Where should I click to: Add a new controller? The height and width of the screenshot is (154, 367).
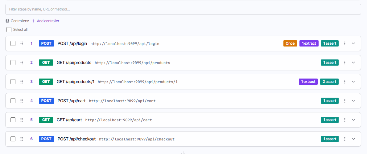coord(45,21)
